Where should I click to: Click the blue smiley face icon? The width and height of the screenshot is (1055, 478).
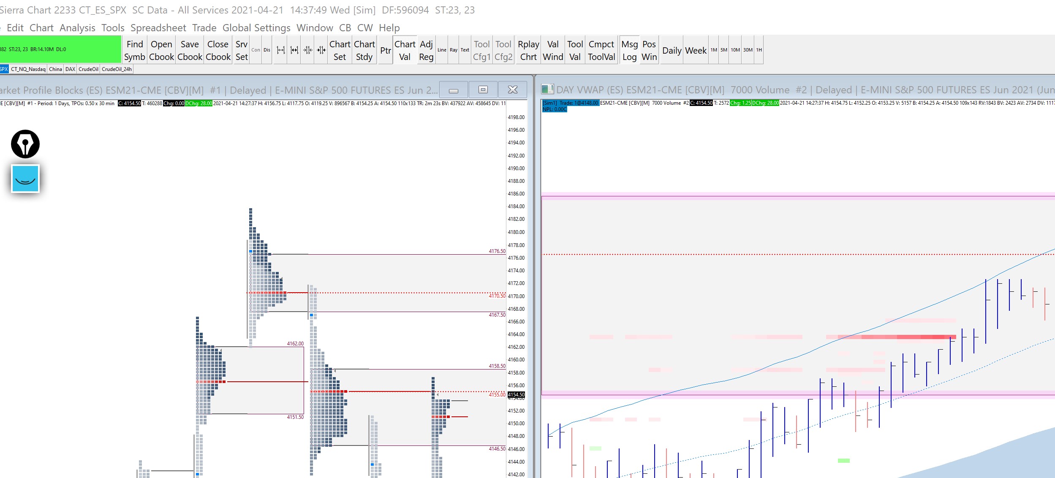pyautogui.click(x=25, y=179)
